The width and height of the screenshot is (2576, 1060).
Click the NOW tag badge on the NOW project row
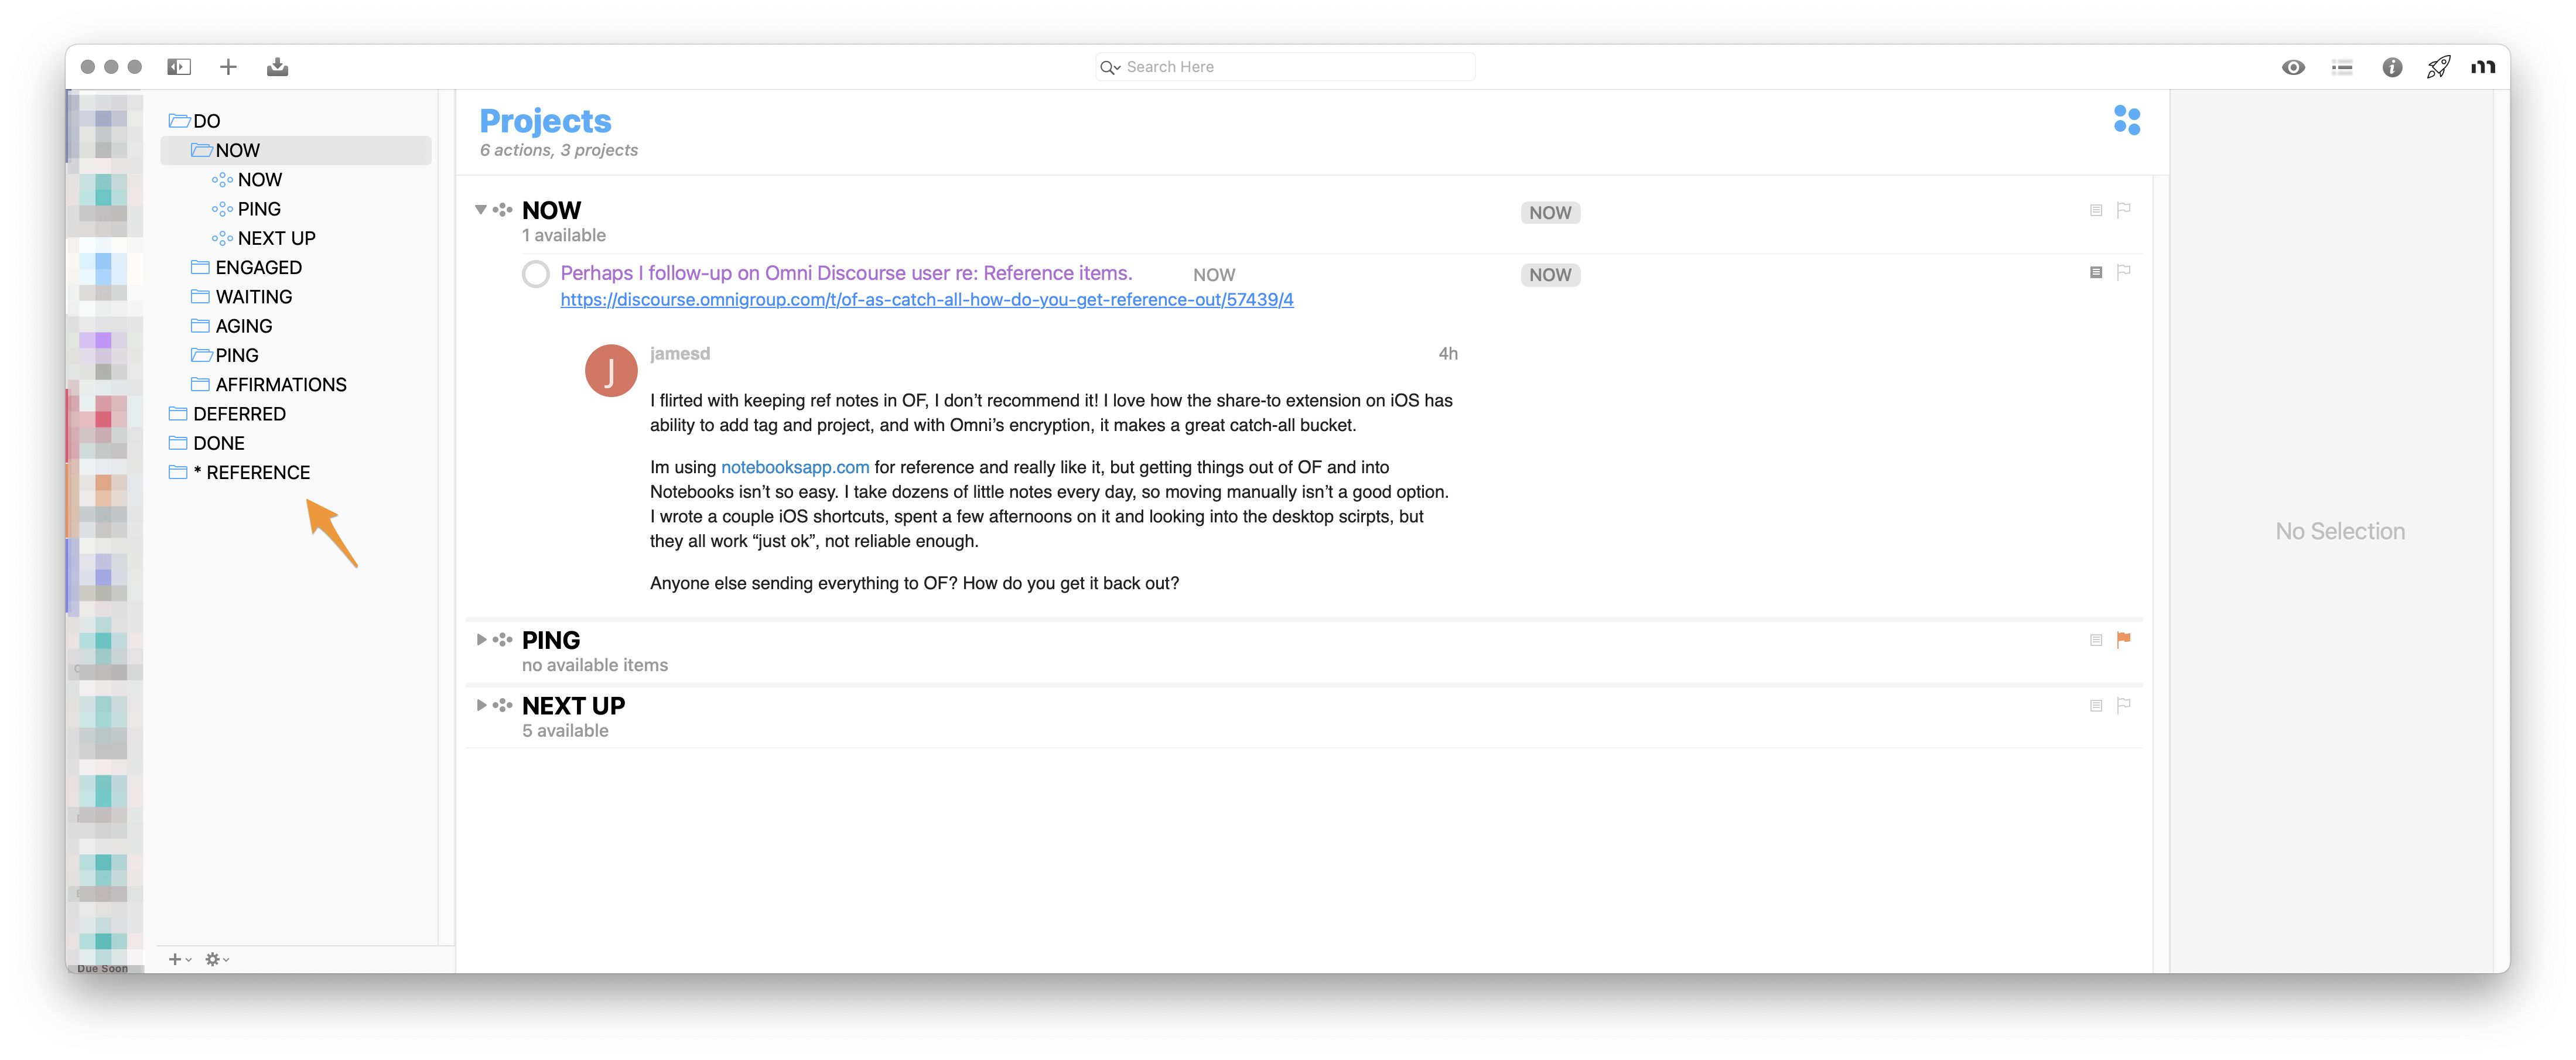(x=1549, y=213)
